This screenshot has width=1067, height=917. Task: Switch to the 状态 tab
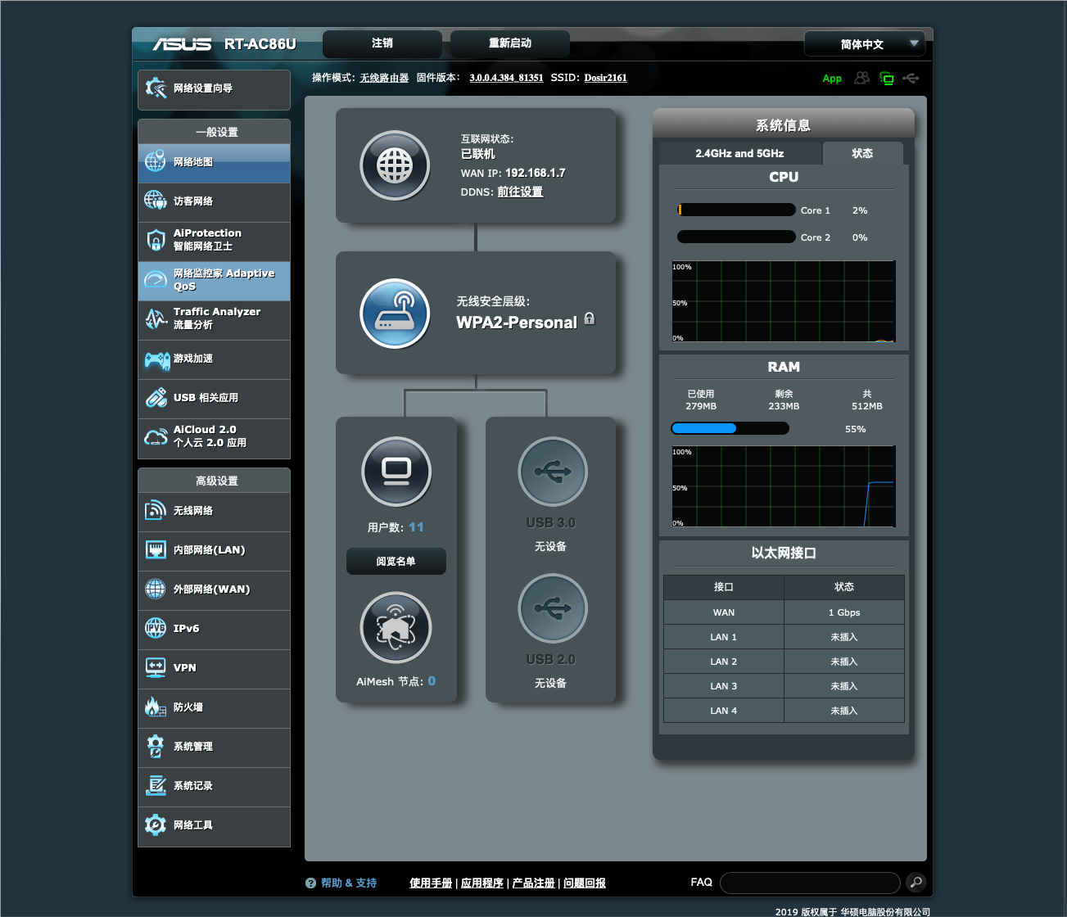pyautogui.click(x=862, y=153)
